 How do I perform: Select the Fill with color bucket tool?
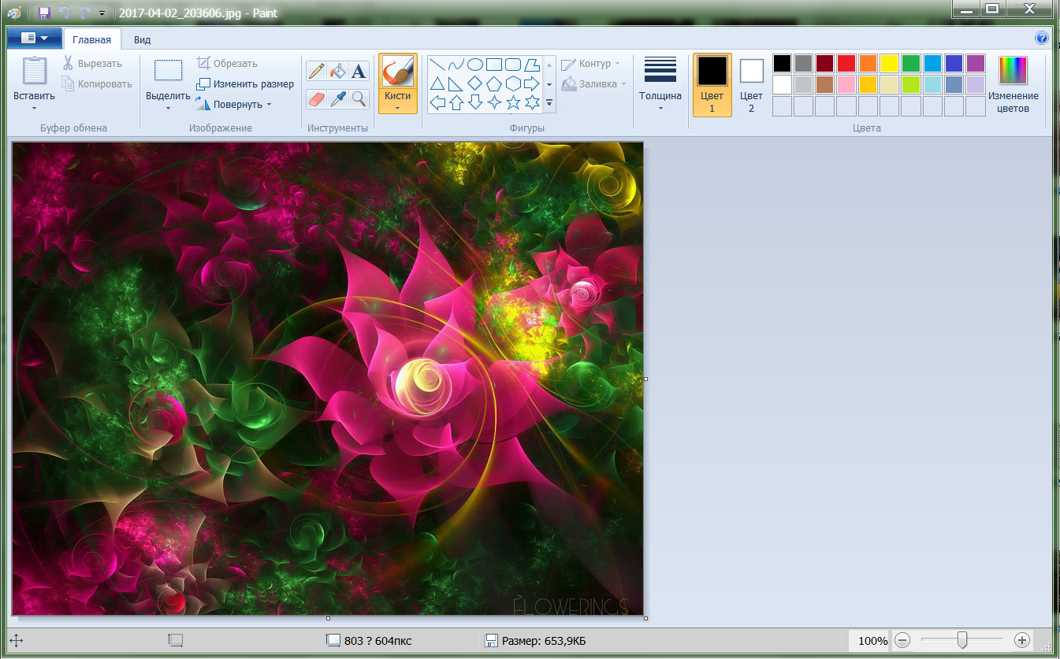pos(337,72)
